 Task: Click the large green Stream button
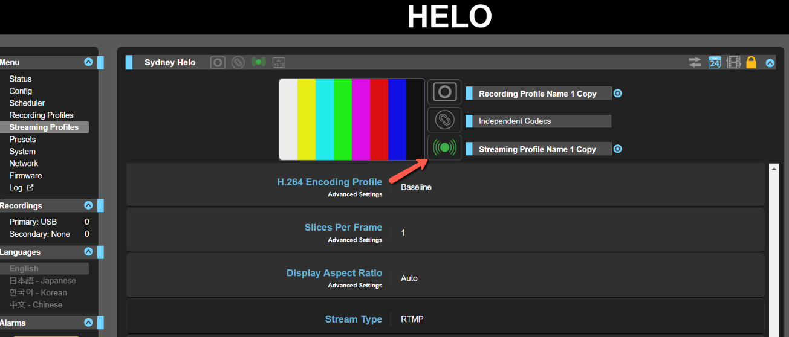click(x=444, y=147)
